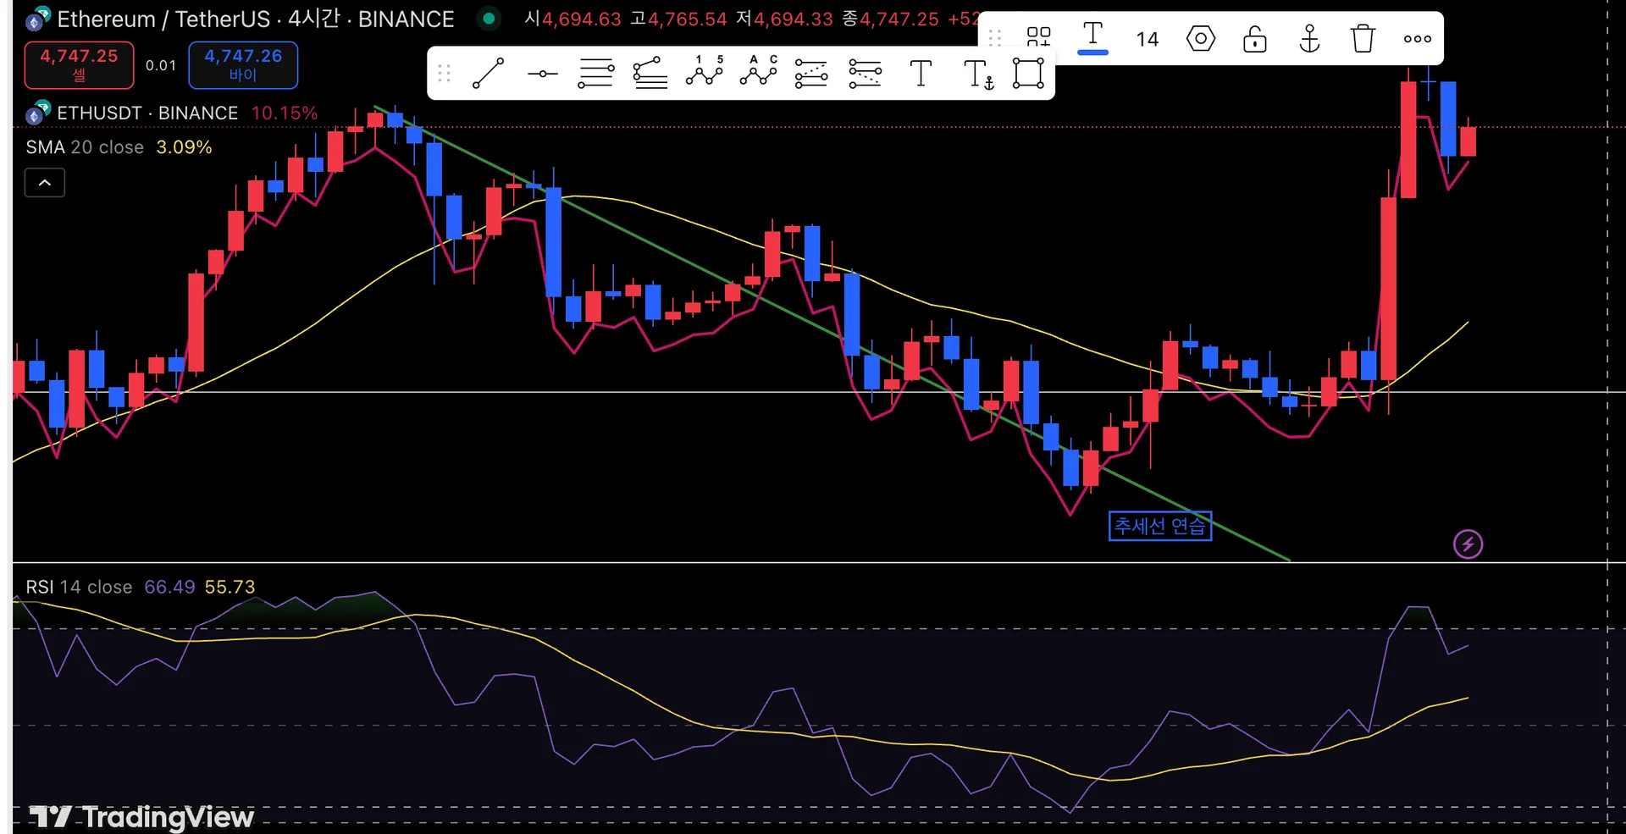Image resolution: width=1626 pixels, height=834 pixels.
Task: Click the selection toolbar drag handle
Action: (995, 38)
